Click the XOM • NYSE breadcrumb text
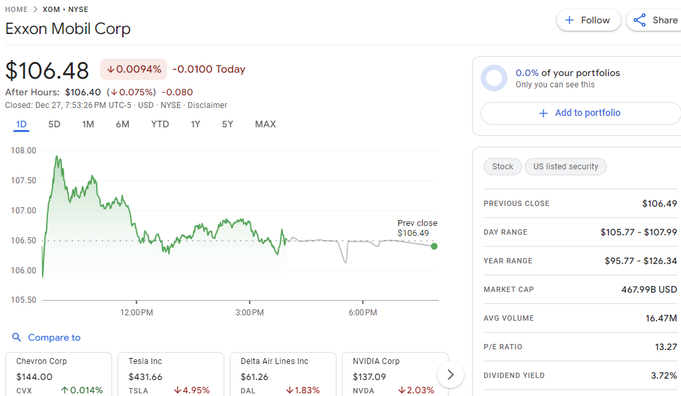681x396 pixels. [x=65, y=9]
